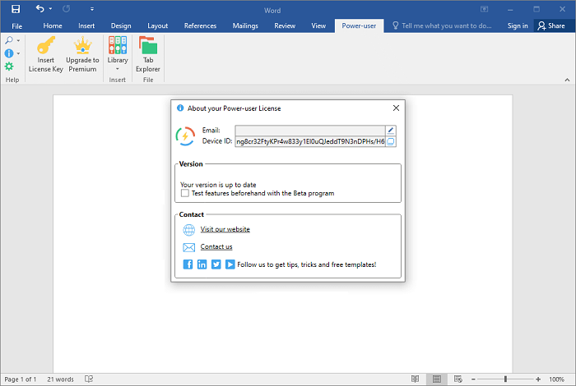Open Tab Explorer
Image resolution: width=576 pixels, height=386 pixels.
click(148, 54)
